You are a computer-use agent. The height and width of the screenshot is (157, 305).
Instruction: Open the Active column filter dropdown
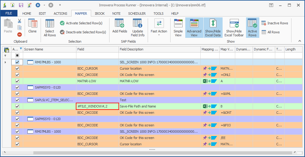pyautogui.click(x=21, y=49)
